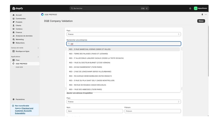The height and width of the screenshot is (121, 216).
Task: Click the Réductions badge icon
Action: [x=13, y=43]
